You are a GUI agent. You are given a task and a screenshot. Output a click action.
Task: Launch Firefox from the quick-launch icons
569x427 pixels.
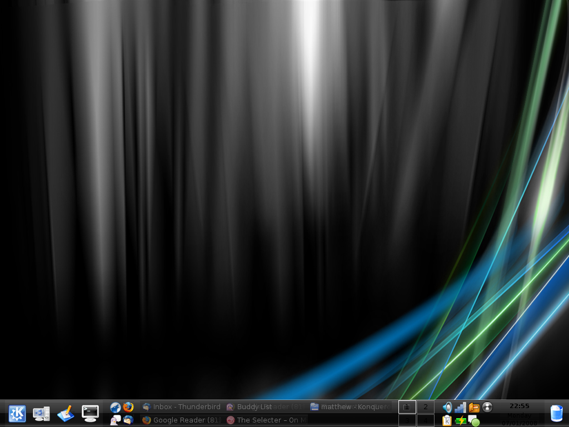point(128,408)
